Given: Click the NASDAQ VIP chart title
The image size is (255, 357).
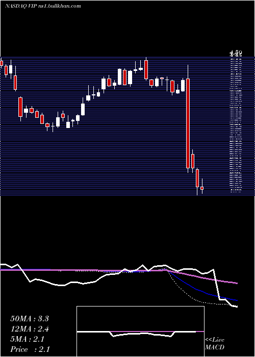Looking at the screenshot, I should [43, 6].
